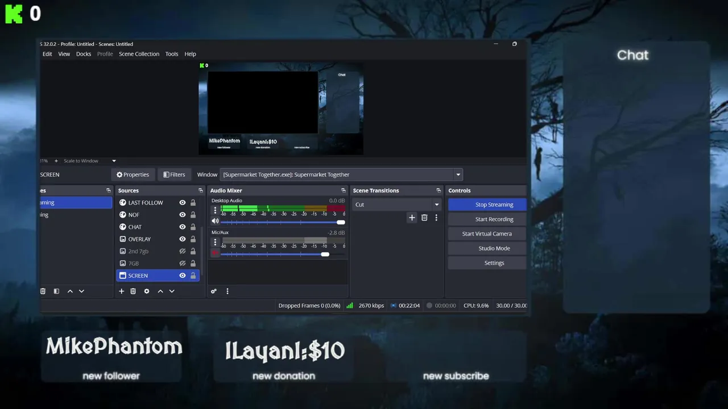Undock the Scene Transitions panel
Viewport: 728px width, 409px height.
[x=438, y=191]
